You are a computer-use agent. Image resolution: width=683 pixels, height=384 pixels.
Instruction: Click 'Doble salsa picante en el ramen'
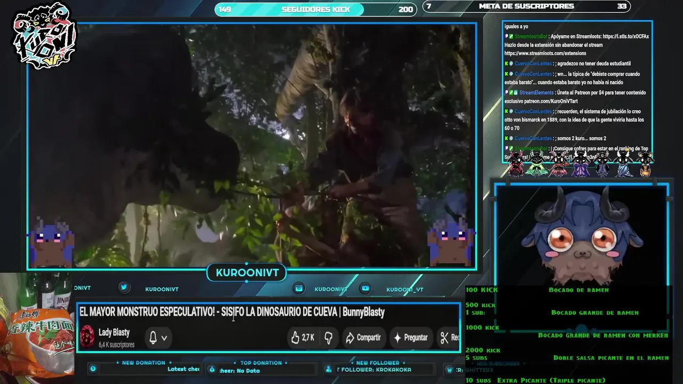tap(611, 358)
